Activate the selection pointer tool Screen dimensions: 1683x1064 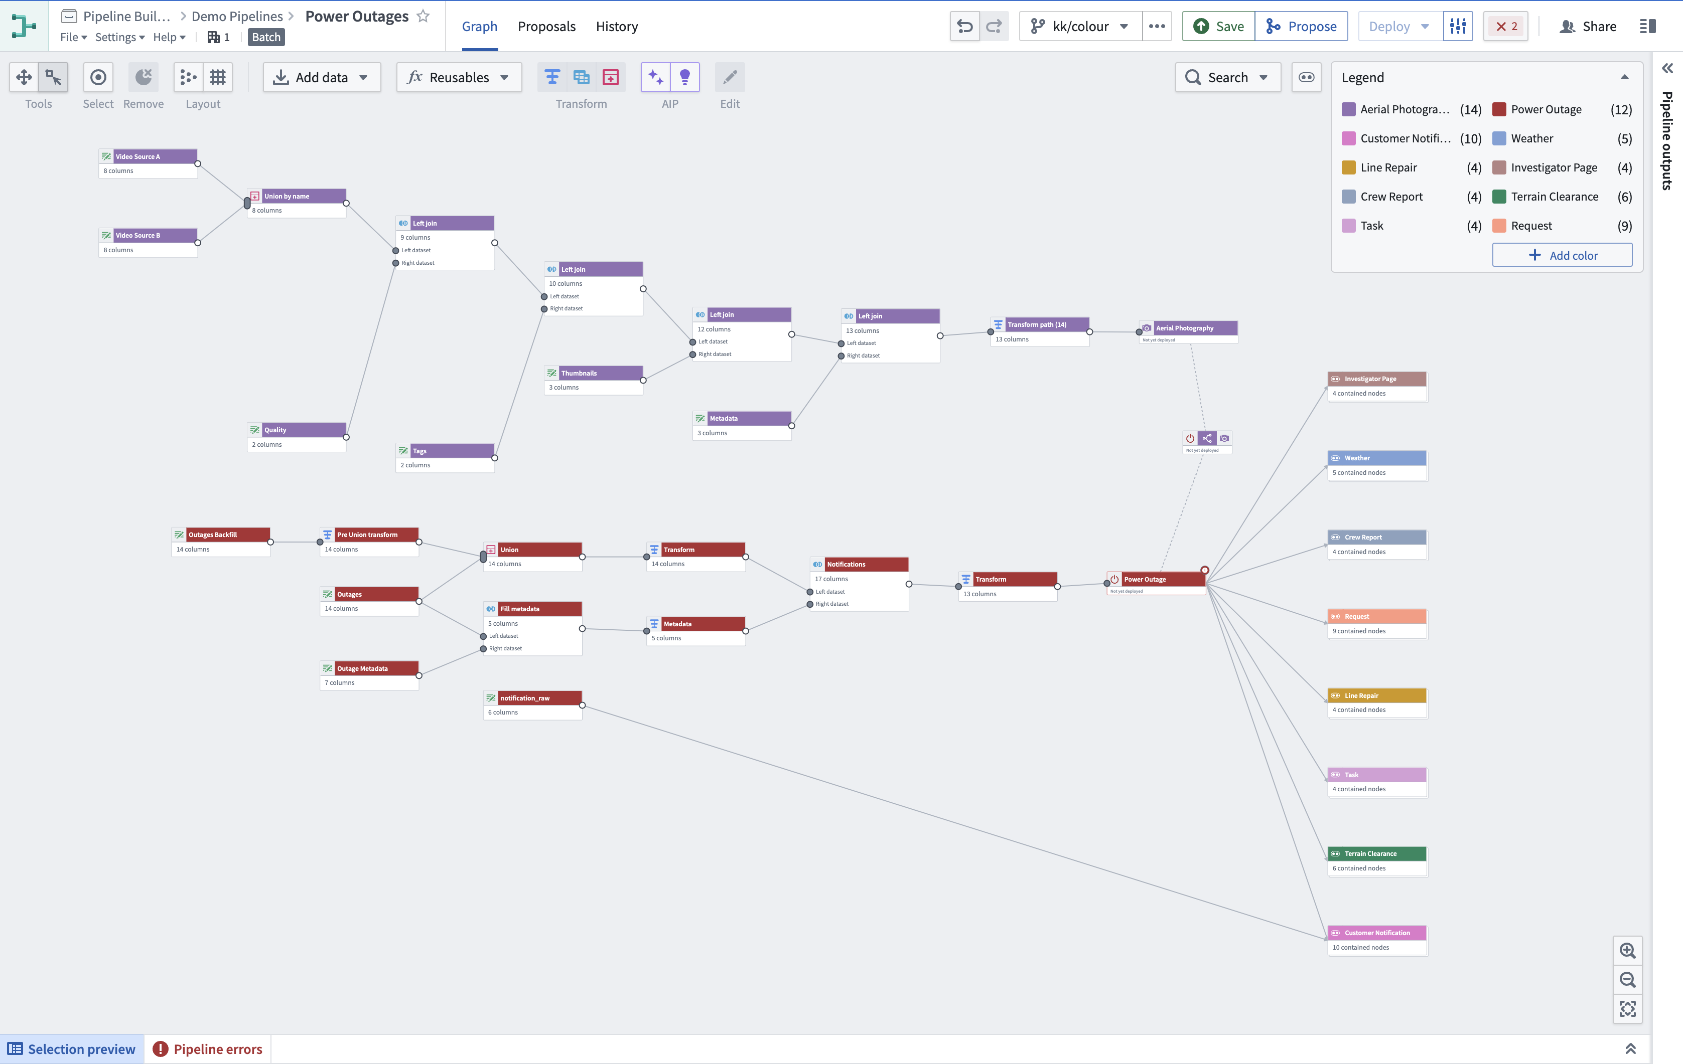(53, 78)
